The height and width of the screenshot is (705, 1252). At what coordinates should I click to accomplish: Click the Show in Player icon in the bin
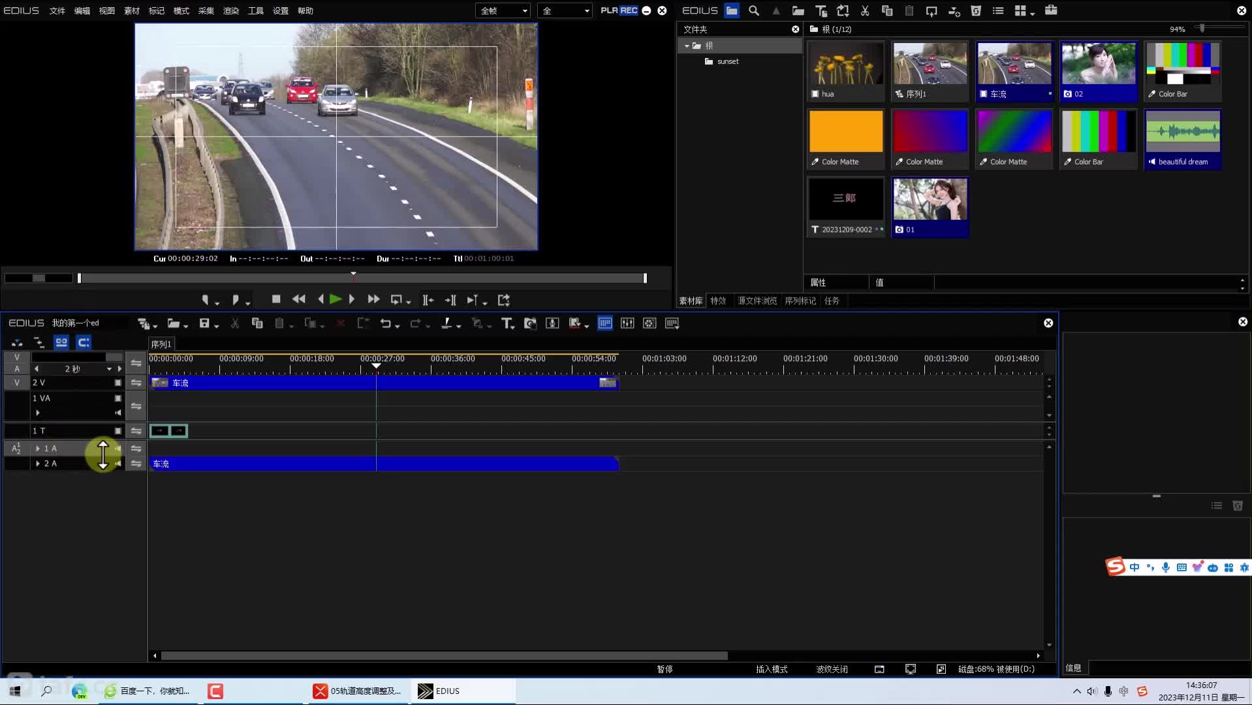click(x=931, y=10)
